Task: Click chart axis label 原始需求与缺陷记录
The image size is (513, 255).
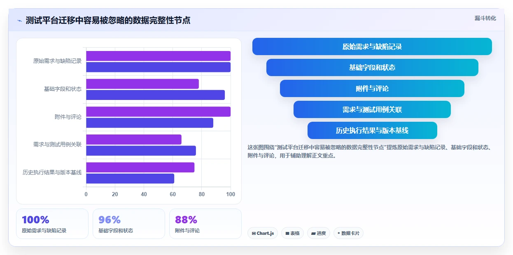Action: click(57, 61)
